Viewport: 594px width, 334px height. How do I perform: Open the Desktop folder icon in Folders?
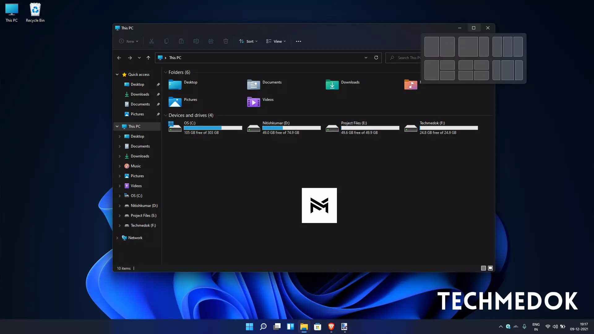pyautogui.click(x=175, y=84)
